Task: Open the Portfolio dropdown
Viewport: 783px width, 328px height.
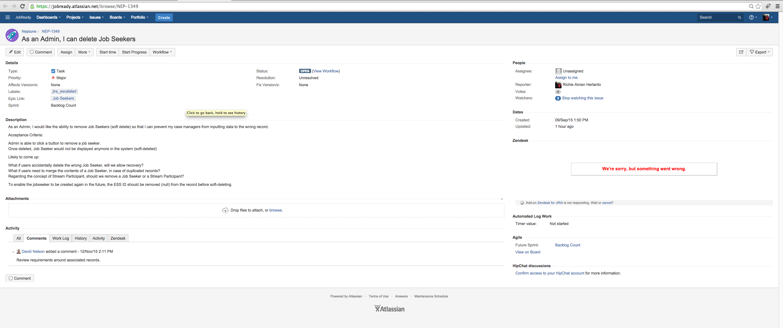Action: click(140, 17)
